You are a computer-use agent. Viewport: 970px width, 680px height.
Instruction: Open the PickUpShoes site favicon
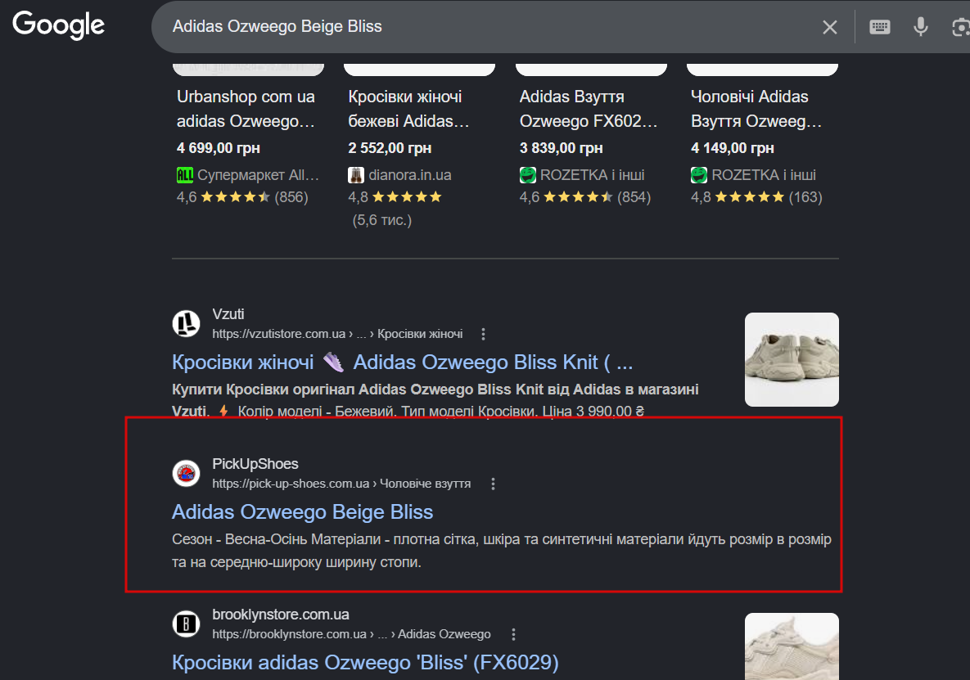pyautogui.click(x=186, y=474)
